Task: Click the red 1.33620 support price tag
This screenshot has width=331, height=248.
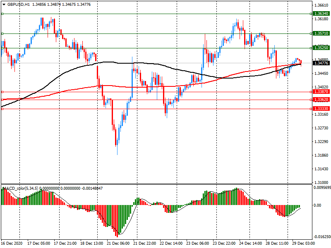Action: tap(321, 100)
